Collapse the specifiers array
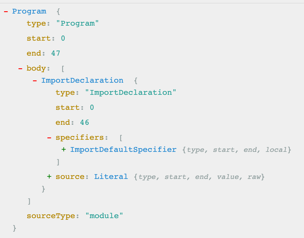304x238 pixels. [x=49, y=138]
